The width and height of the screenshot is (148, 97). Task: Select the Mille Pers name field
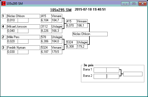(23, 37)
